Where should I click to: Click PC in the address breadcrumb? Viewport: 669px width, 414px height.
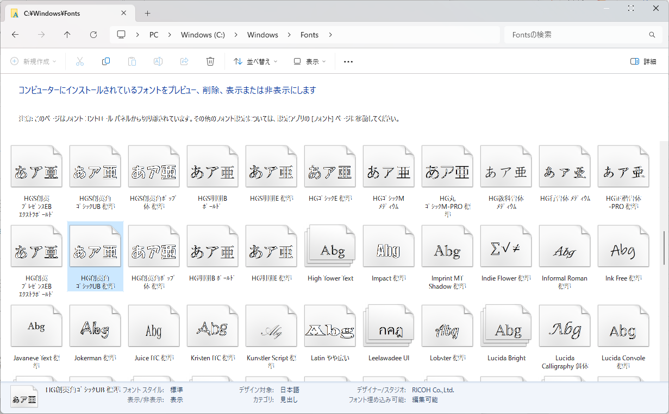point(154,35)
